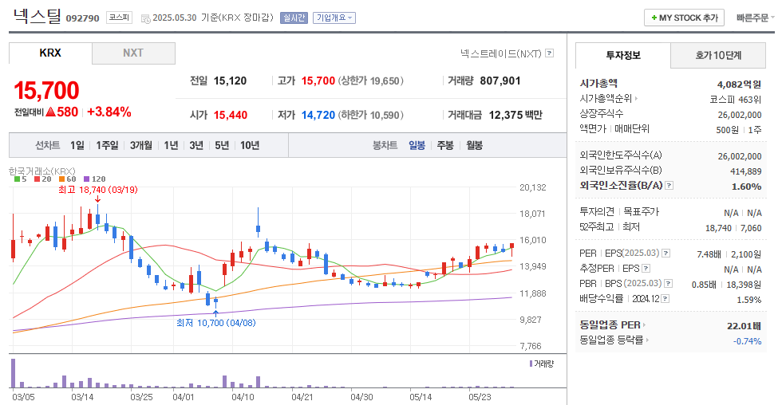Select 10년 line chart period

click(250, 145)
